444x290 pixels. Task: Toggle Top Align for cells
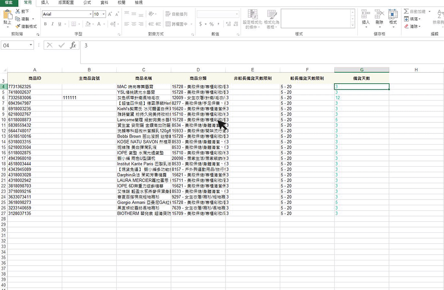point(127,14)
